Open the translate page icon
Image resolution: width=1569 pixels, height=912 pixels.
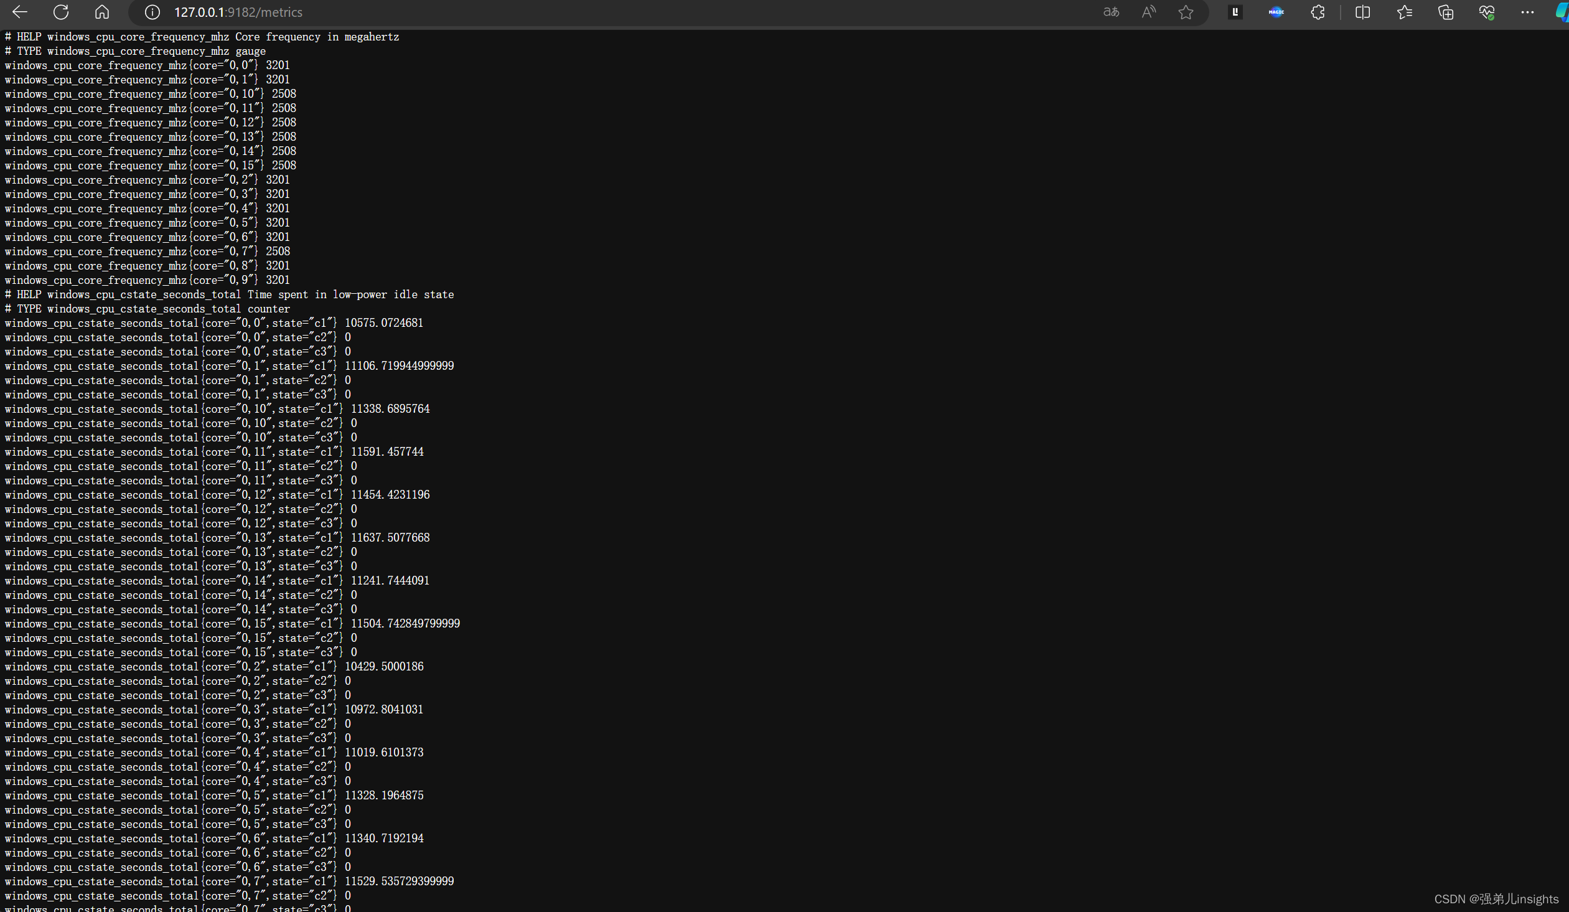pyautogui.click(x=1111, y=12)
